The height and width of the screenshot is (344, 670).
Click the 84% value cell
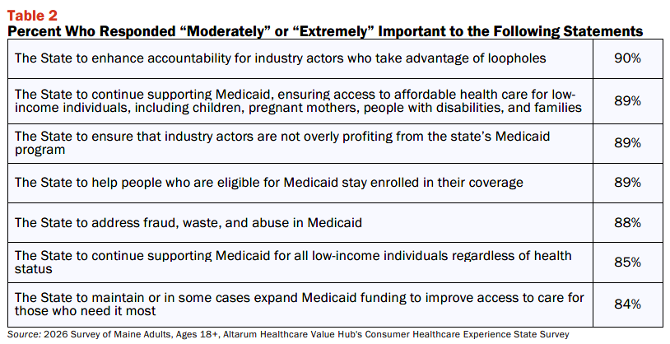pyautogui.click(x=628, y=304)
